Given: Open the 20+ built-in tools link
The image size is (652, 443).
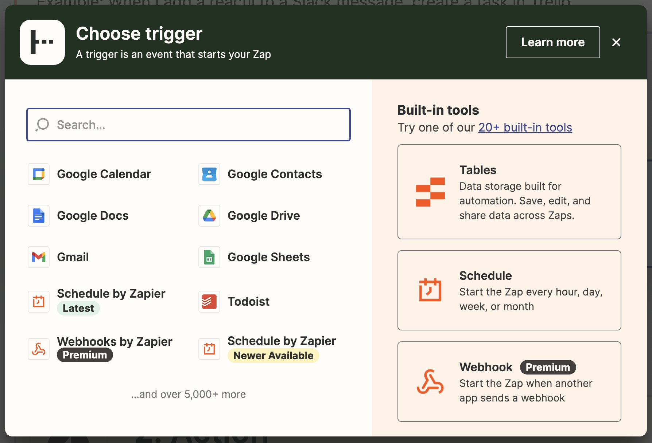Looking at the screenshot, I should coord(525,128).
